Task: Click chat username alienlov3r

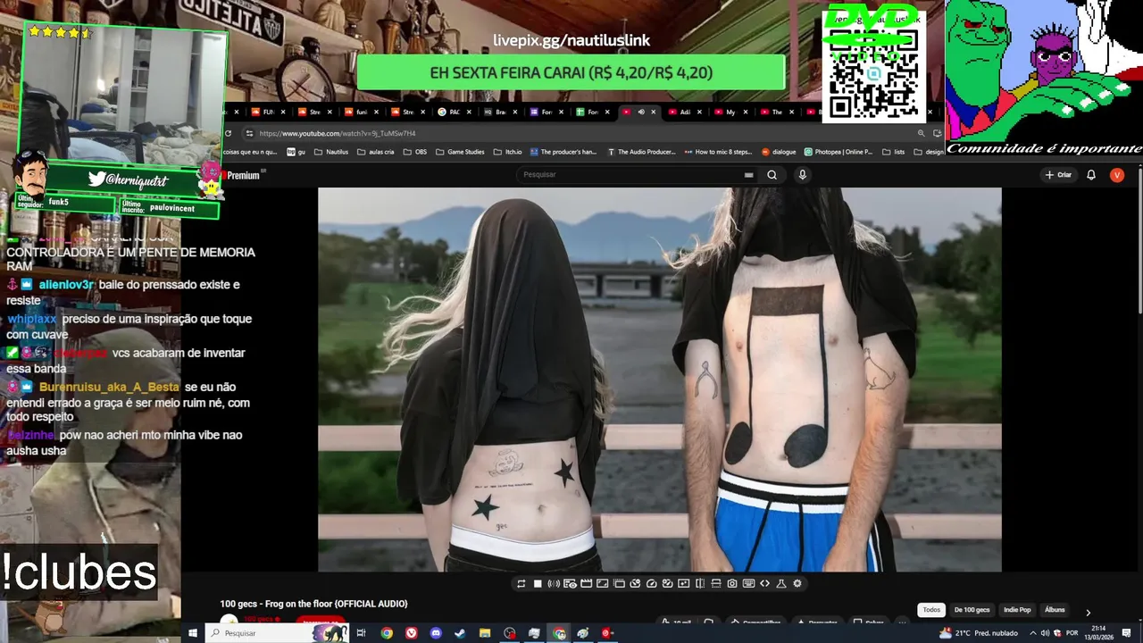Action: pyautogui.click(x=66, y=285)
